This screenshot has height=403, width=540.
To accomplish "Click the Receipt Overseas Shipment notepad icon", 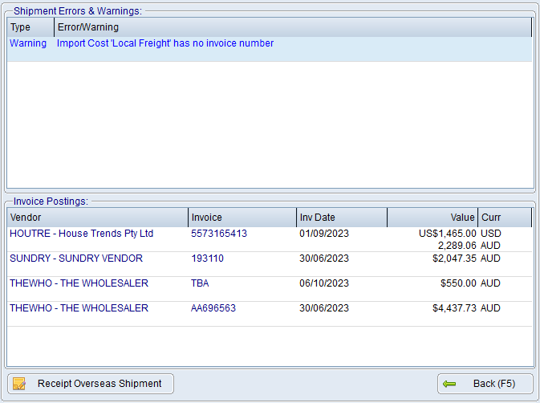I will coord(20,384).
